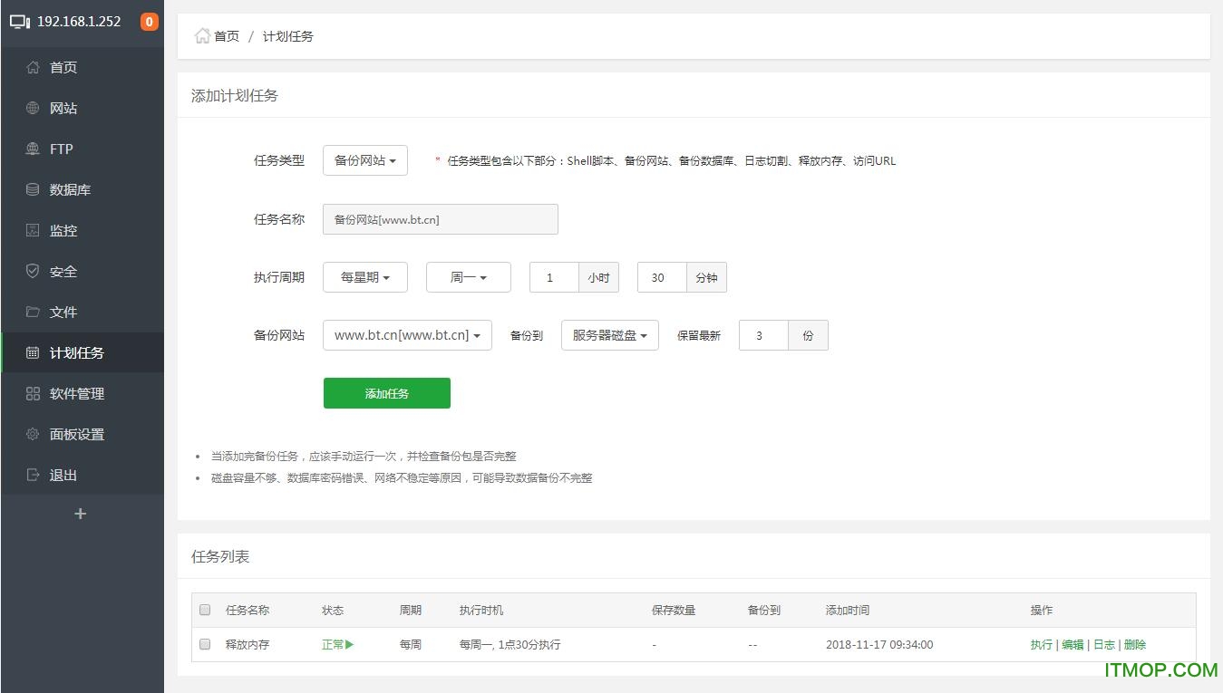Viewport: 1223px width, 693px height.
Task: Click 退出 to log out
Action: pyautogui.click(x=63, y=475)
